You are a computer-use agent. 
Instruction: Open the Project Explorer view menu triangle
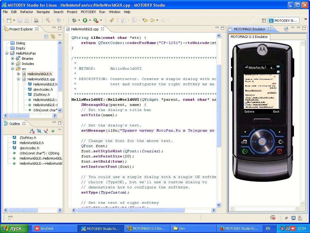(x=60, y=35)
